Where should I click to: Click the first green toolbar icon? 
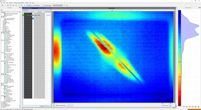click(2, 5)
